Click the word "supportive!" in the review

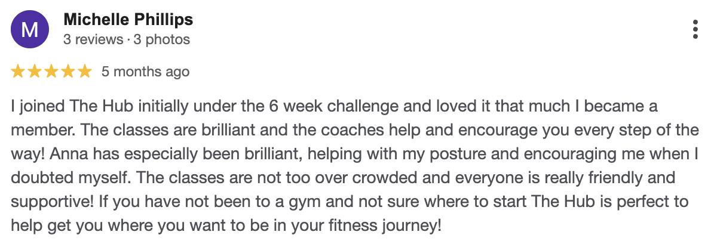tap(50, 200)
